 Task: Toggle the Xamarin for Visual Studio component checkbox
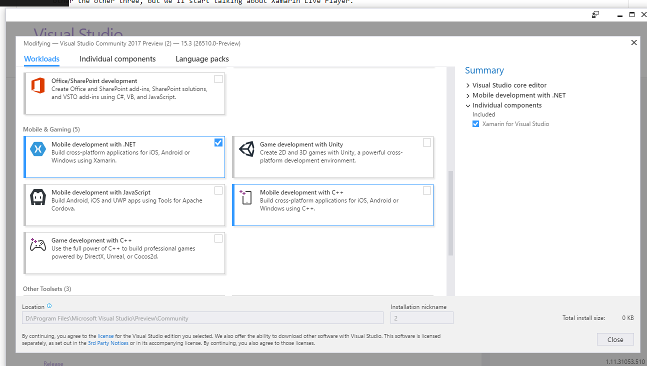[x=475, y=124]
